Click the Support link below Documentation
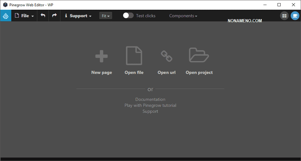Viewport: 301px width, 161px height. pos(150,111)
